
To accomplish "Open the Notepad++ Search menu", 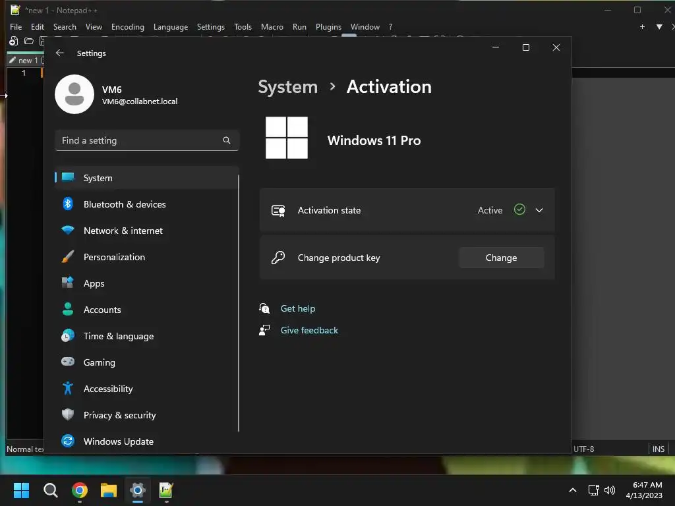I will (65, 26).
